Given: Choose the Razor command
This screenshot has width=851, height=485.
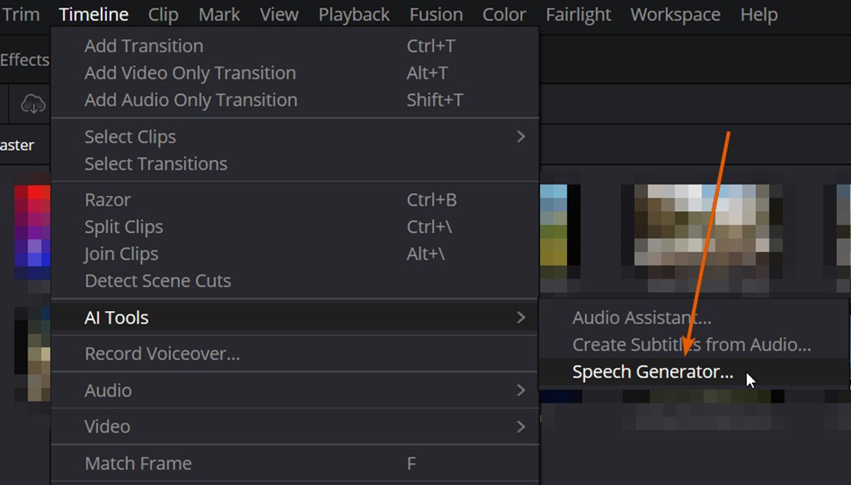Looking at the screenshot, I should coord(107,200).
